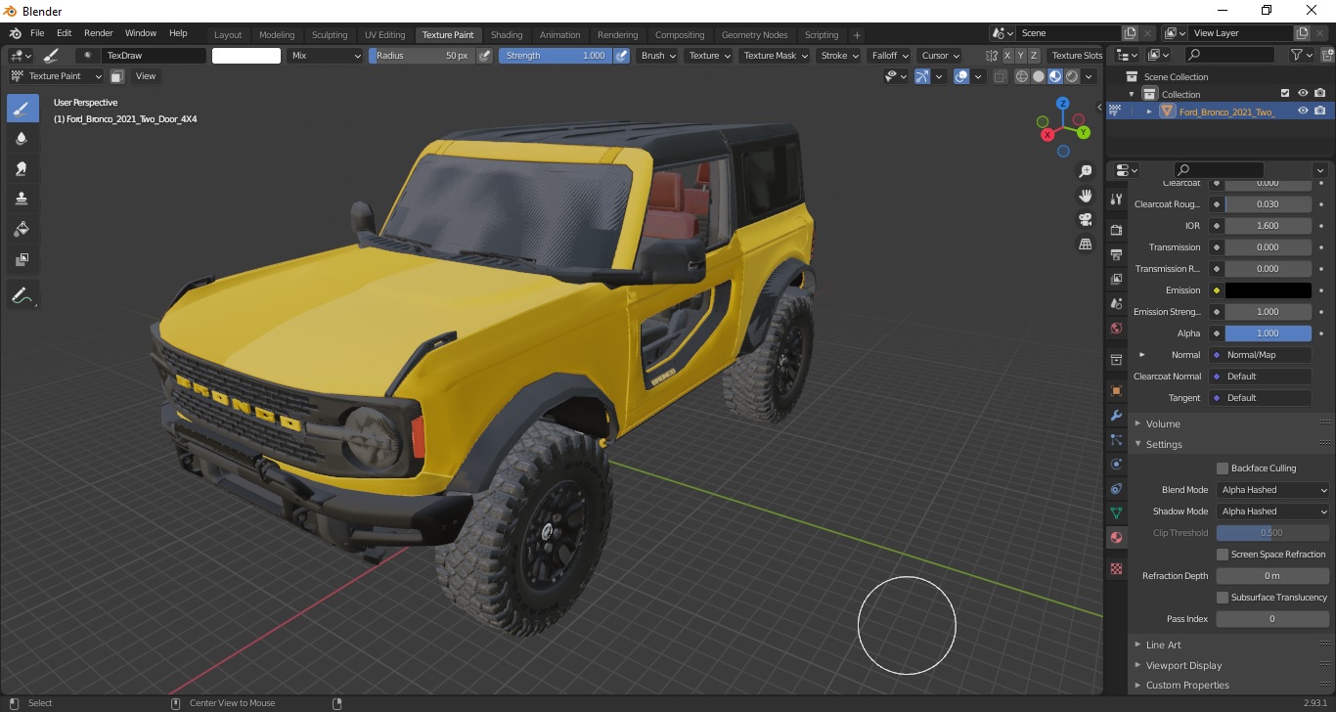Open the Object Constraints tab
The height and width of the screenshot is (712, 1336).
pos(1116,488)
